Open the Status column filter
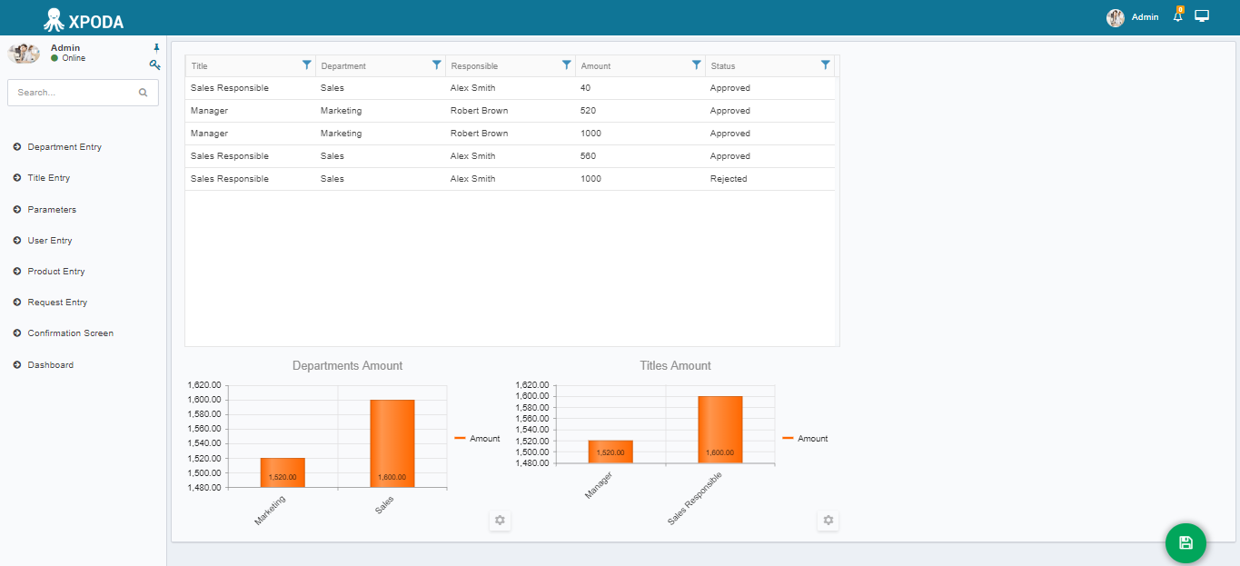The height and width of the screenshot is (566, 1240). pyautogui.click(x=826, y=65)
